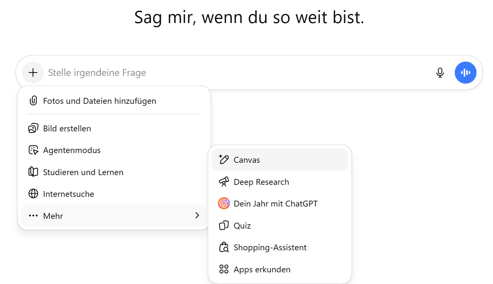The width and height of the screenshot is (493, 284).
Task: Select Canvas from the submenu
Action: (x=280, y=160)
